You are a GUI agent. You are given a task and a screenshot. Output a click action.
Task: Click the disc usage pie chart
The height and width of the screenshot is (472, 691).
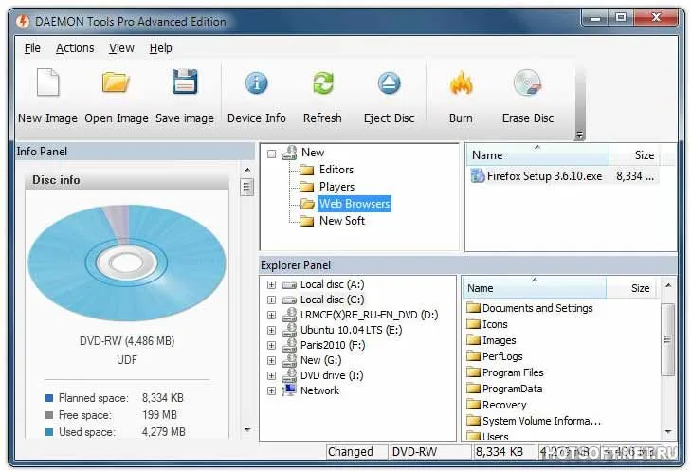[x=127, y=263]
